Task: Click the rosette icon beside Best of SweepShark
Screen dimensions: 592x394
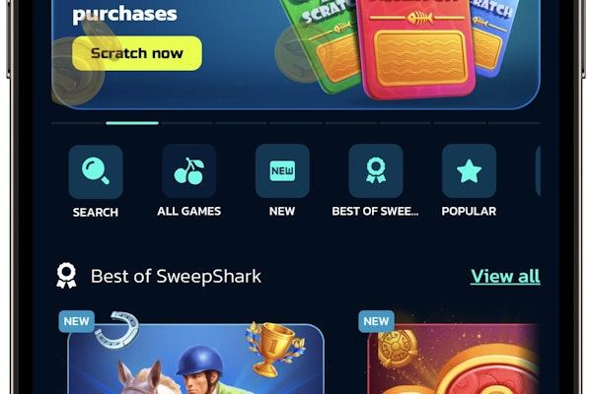Action: [x=66, y=276]
